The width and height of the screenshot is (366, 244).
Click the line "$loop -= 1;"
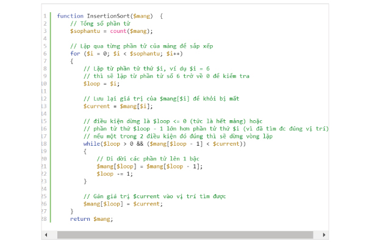pos(115,174)
